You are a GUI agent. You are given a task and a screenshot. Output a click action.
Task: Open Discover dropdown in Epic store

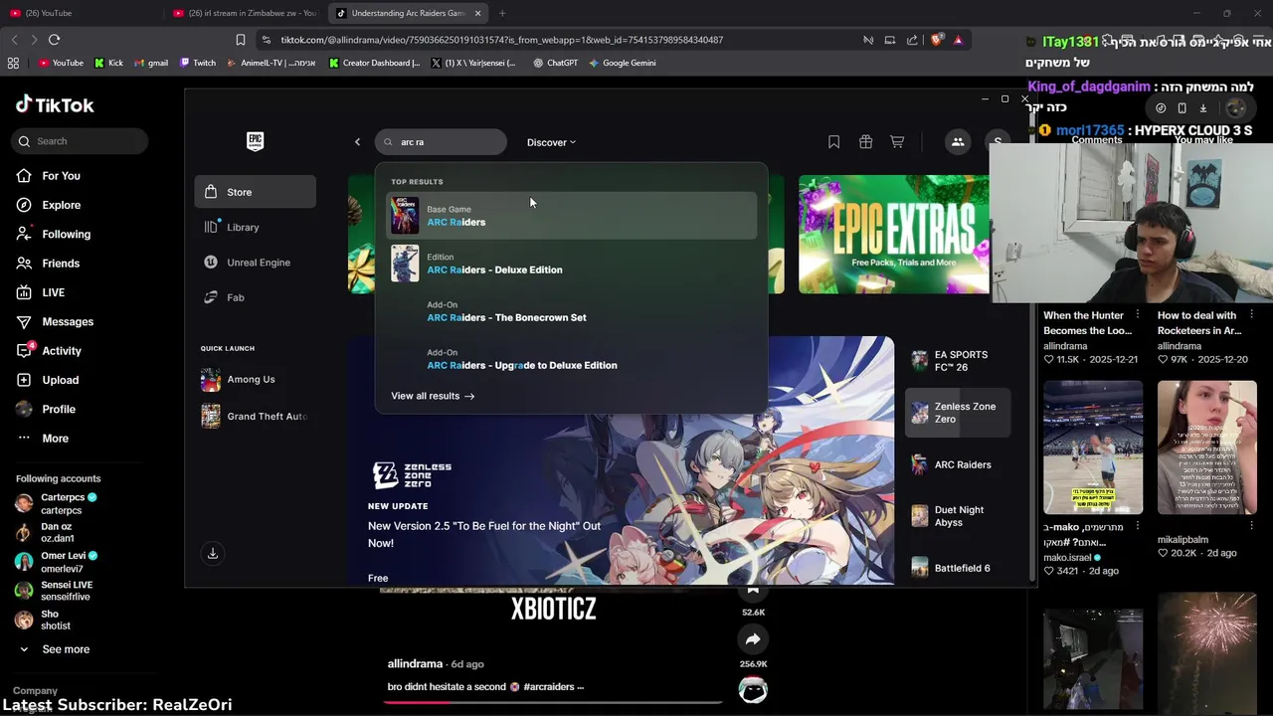point(551,142)
